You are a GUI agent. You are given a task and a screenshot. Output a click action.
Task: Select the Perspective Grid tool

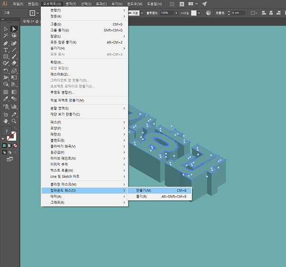point(14,84)
